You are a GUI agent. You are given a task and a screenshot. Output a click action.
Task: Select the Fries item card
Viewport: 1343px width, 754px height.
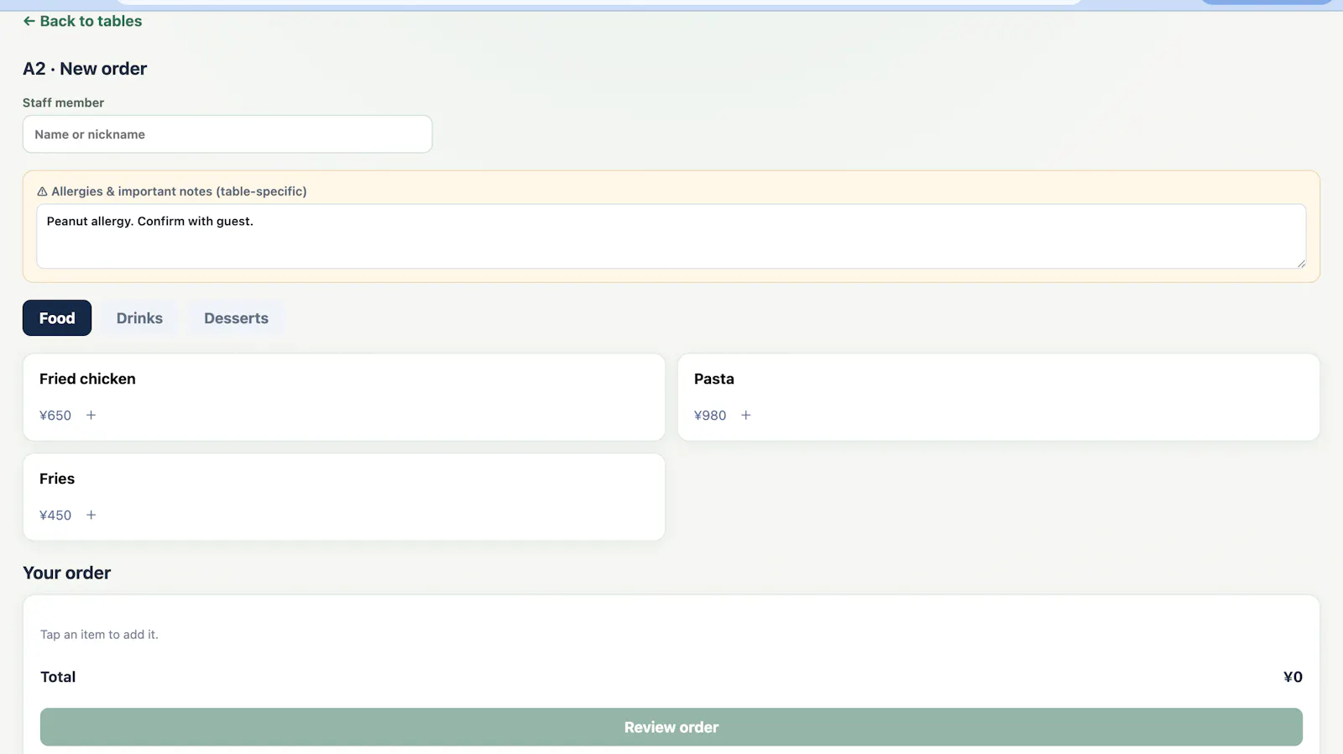(x=344, y=497)
